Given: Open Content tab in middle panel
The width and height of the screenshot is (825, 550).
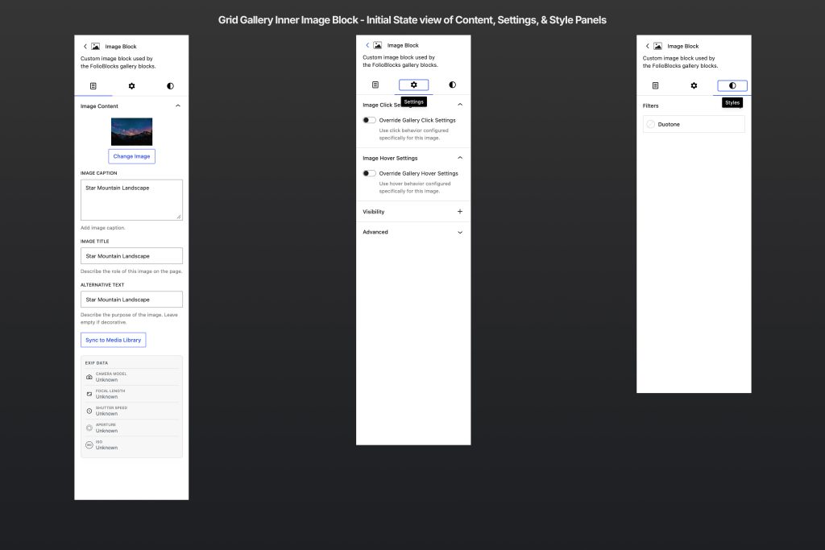Looking at the screenshot, I should click(375, 85).
